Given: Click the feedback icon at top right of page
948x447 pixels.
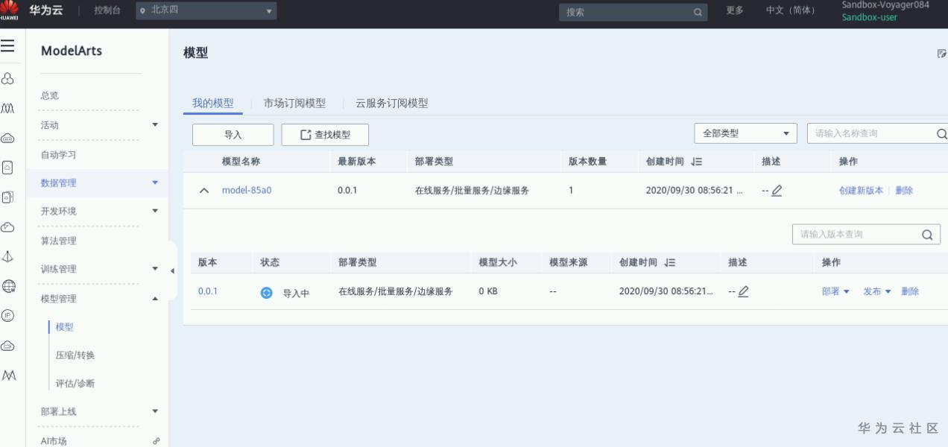Looking at the screenshot, I should tap(942, 54).
